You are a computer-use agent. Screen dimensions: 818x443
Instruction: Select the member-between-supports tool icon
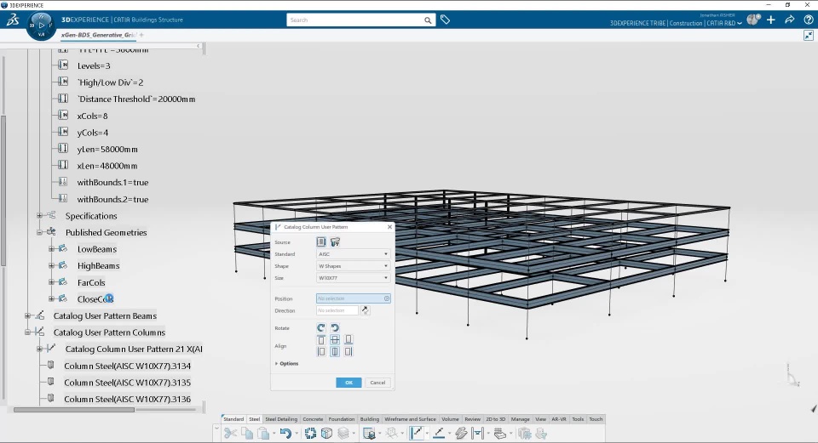click(x=477, y=433)
